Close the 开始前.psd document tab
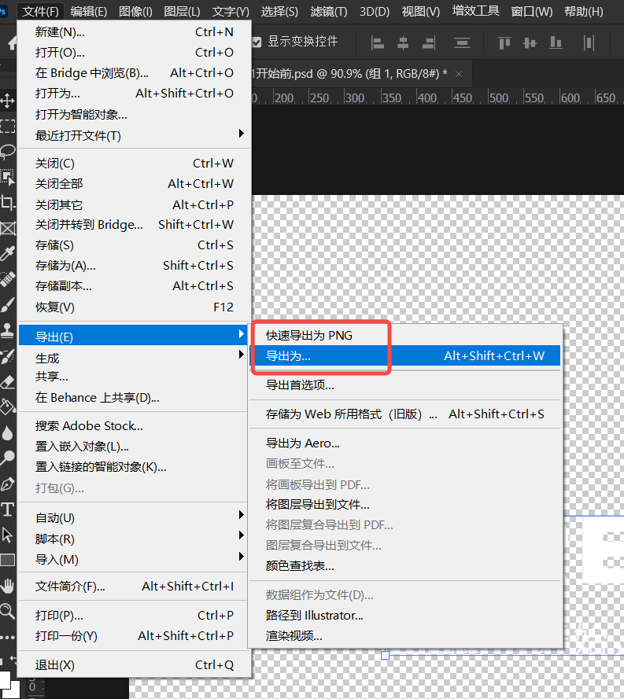Screen dimensions: 624x699 click(459, 73)
